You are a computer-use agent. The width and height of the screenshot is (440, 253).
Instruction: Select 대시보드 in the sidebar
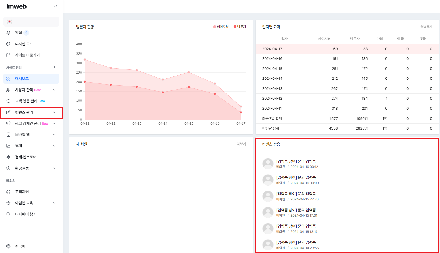pos(31,79)
